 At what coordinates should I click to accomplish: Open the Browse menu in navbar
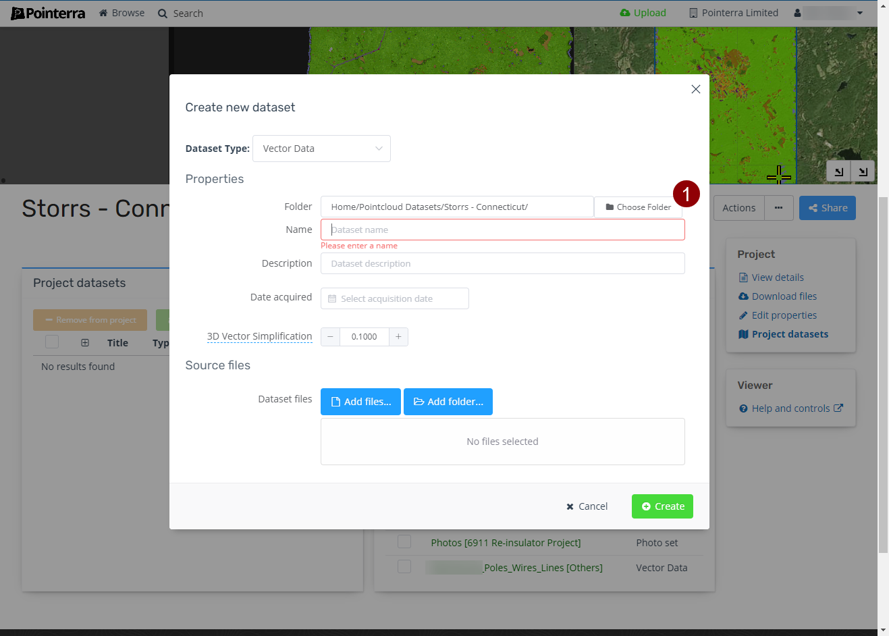pos(122,13)
